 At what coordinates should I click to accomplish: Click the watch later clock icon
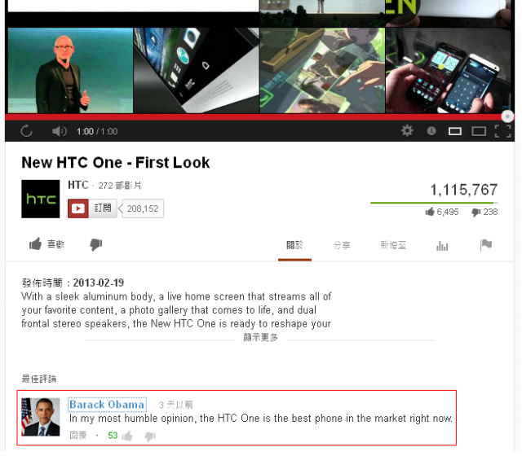pos(431,131)
